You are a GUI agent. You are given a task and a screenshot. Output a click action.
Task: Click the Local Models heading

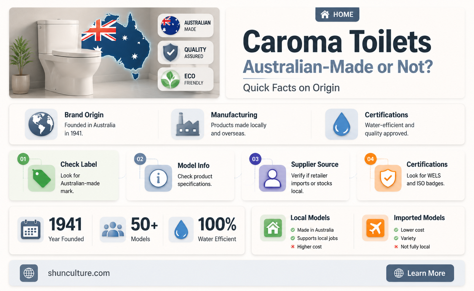[310, 218]
